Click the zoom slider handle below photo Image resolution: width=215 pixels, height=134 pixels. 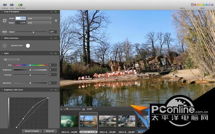tap(67, 109)
